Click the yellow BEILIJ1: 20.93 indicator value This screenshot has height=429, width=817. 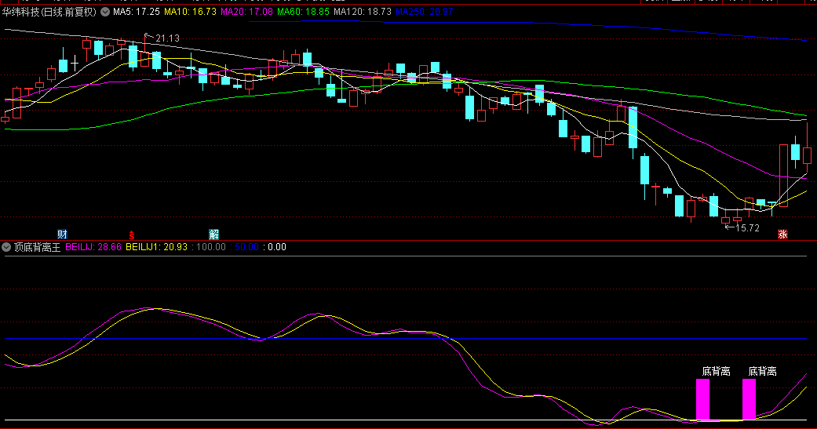click(157, 247)
